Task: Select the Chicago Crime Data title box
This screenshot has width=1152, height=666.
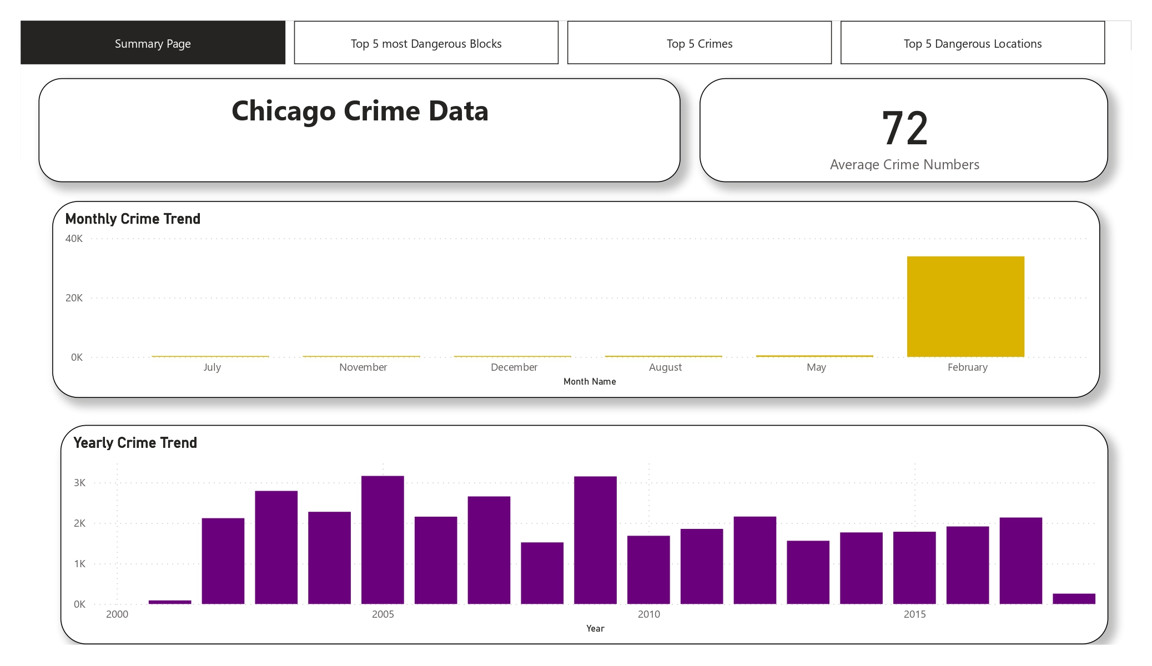Action: pos(360,111)
